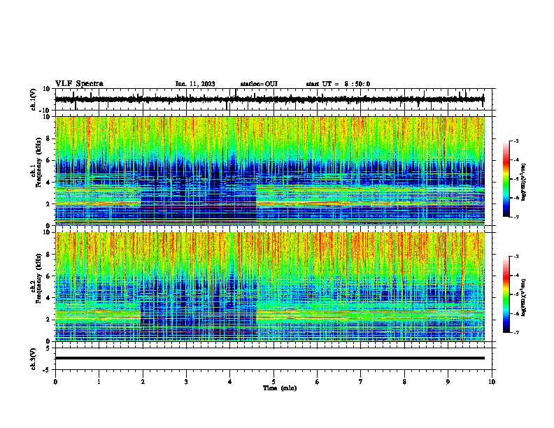Select the start UT time label
This screenshot has height=428, width=554.
click(338, 84)
